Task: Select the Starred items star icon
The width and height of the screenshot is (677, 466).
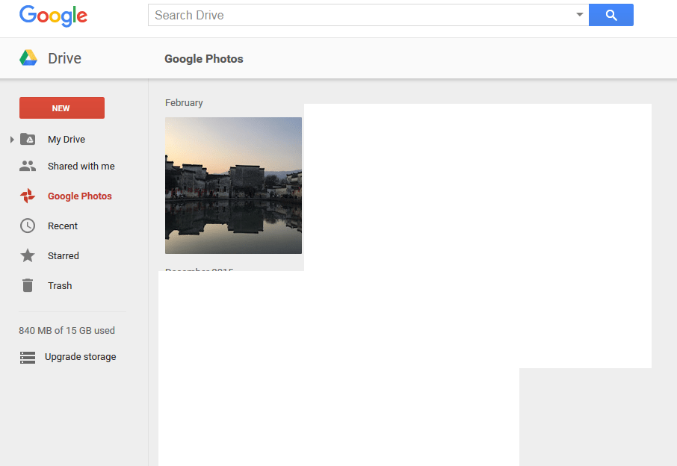Action: tap(28, 255)
